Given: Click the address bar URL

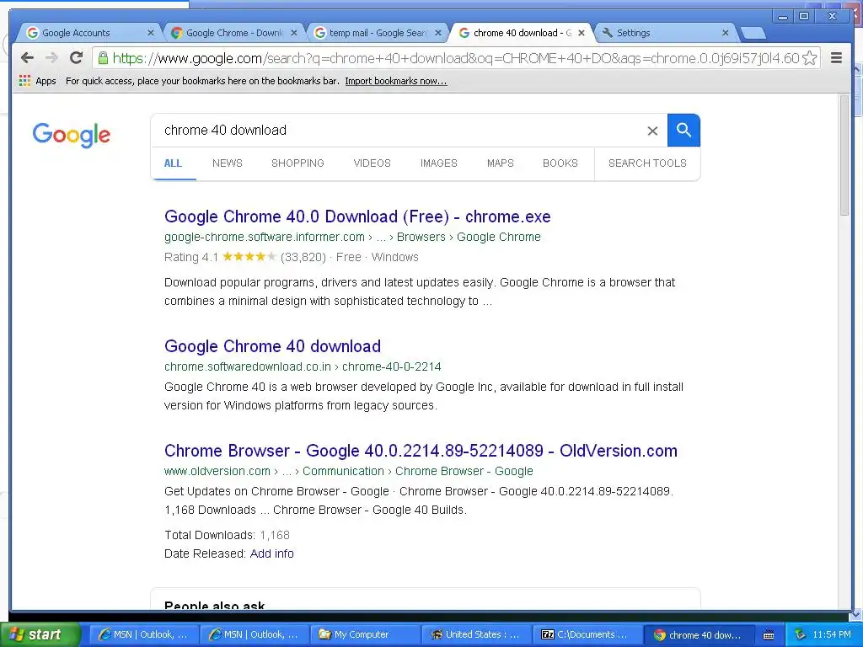Looking at the screenshot, I should [x=456, y=58].
